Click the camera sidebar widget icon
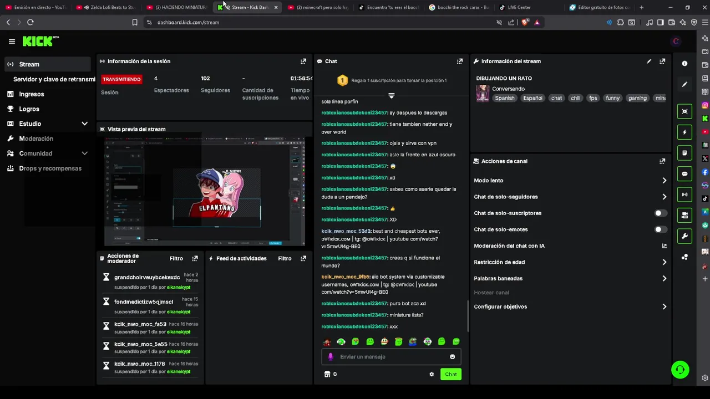 (684, 216)
